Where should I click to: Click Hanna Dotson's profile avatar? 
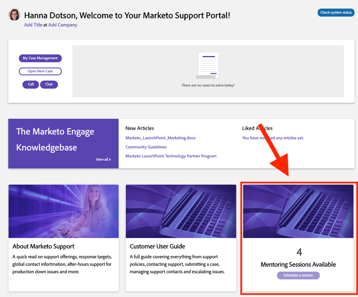[14, 15]
